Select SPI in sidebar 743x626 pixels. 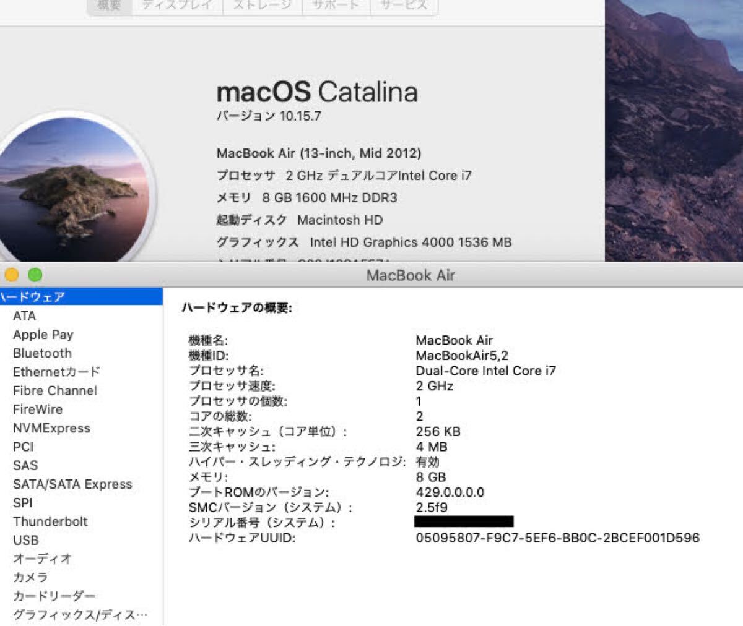pyautogui.click(x=23, y=502)
